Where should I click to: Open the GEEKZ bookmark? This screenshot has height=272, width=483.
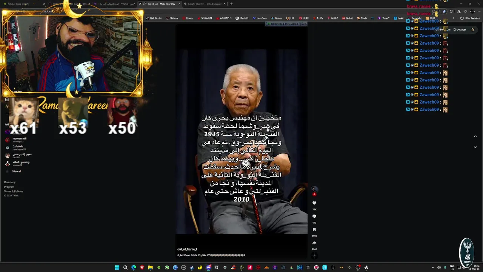coord(332,18)
